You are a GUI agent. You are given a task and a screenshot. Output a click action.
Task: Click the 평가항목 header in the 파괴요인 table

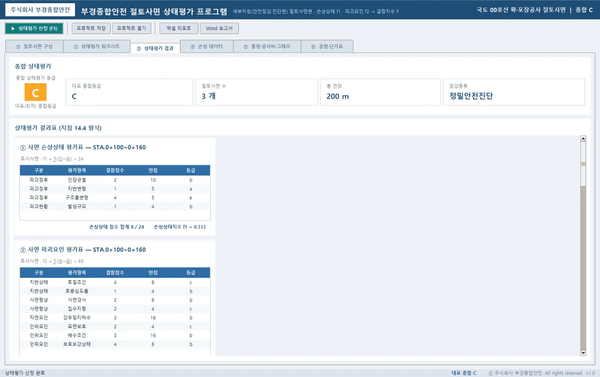77,273
